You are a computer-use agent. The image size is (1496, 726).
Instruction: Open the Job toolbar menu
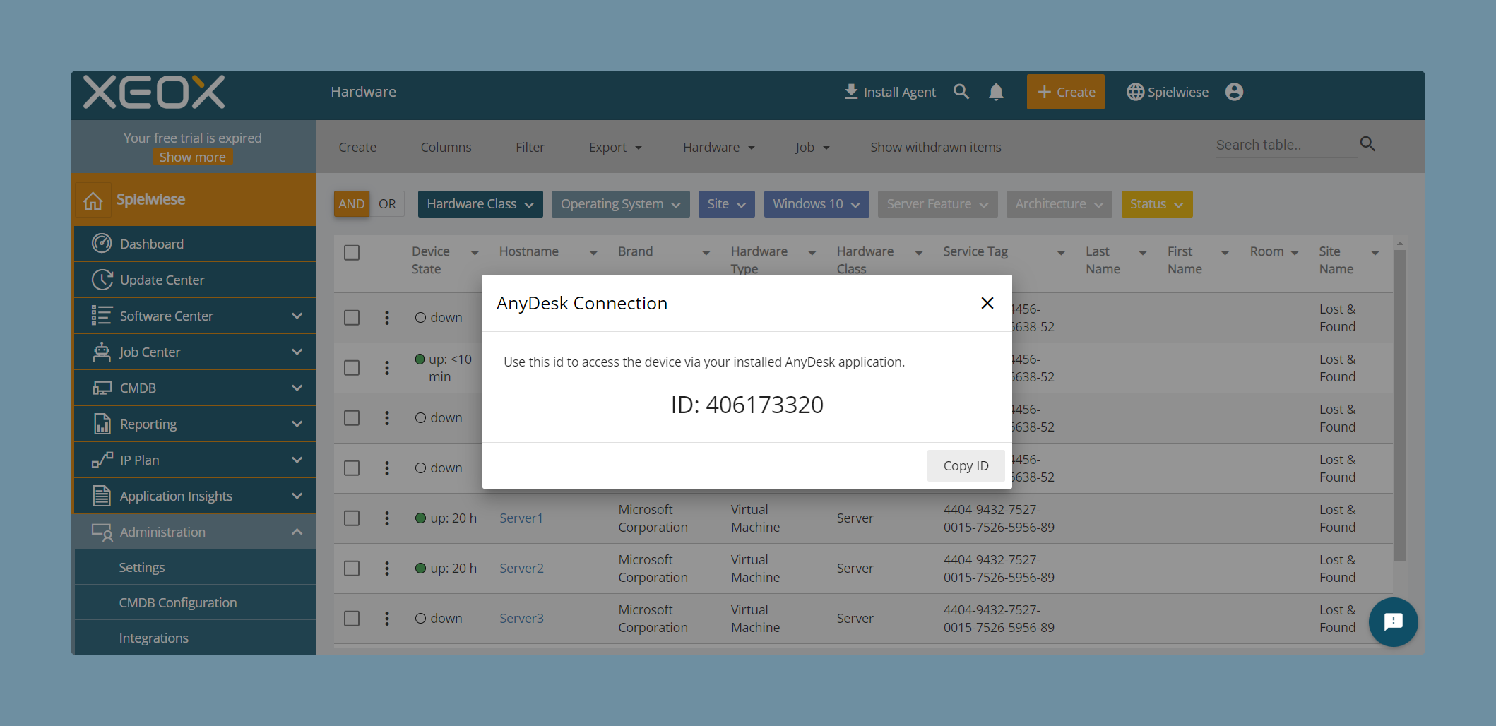tap(812, 147)
